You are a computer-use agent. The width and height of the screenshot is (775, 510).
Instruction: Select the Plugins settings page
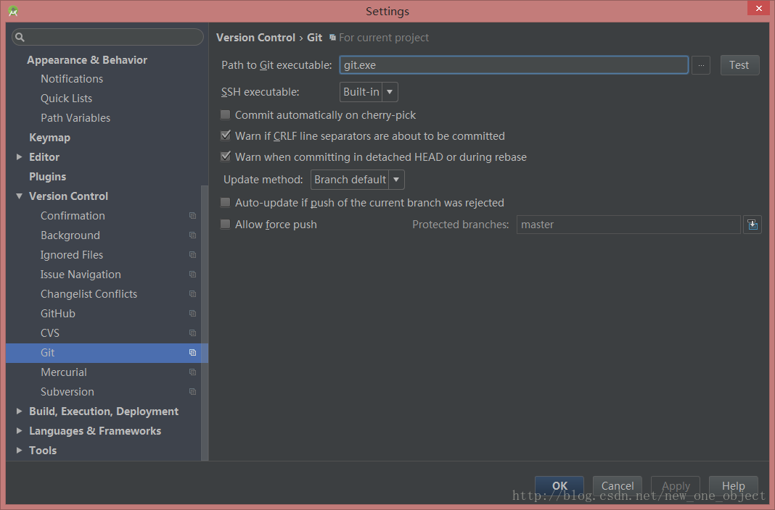point(47,177)
